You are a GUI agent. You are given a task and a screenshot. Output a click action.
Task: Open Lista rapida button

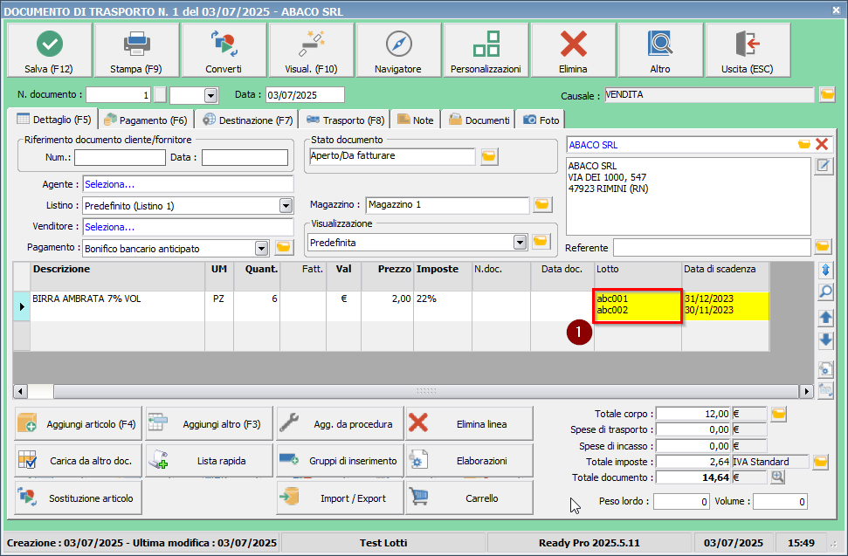[x=210, y=461]
